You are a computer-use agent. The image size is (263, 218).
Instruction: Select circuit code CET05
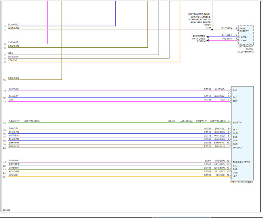(208, 139)
